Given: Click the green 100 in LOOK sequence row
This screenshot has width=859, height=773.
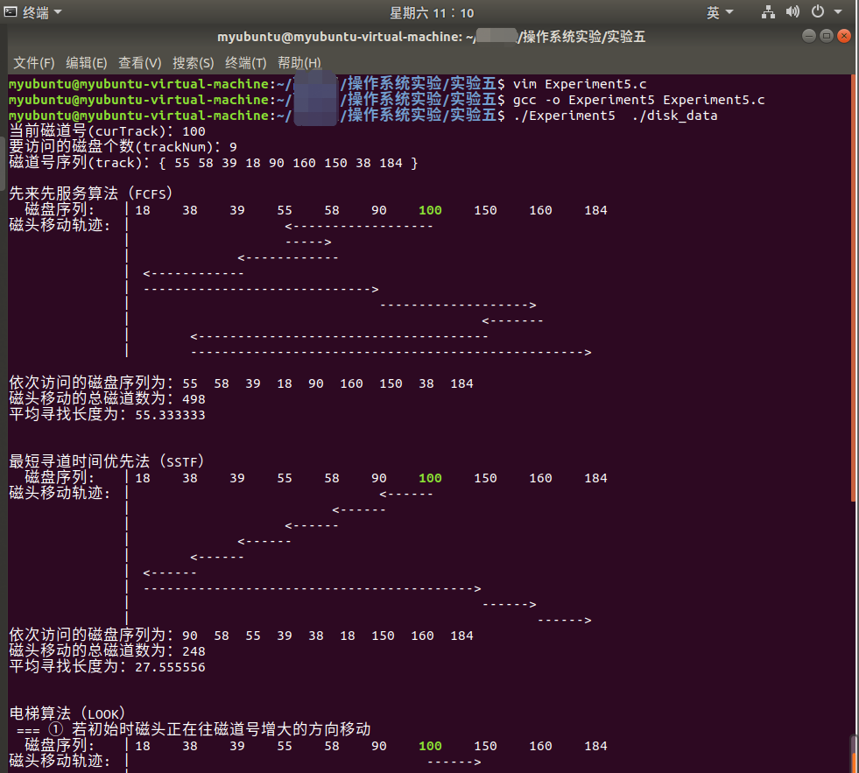Looking at the screenshot, I should pyautogui.click(x=430, y=746).
